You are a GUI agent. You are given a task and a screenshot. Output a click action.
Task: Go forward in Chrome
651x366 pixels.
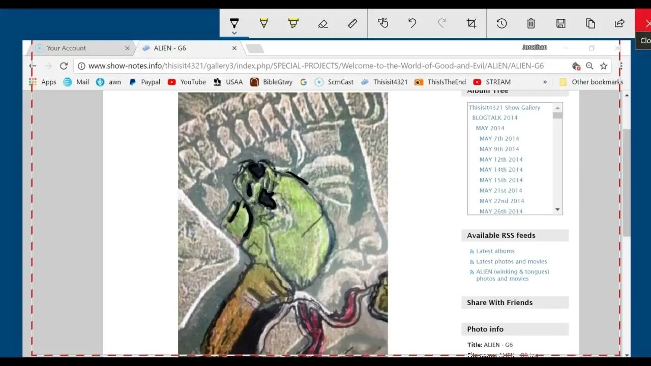pyautogui.click(x=48, y=66)
